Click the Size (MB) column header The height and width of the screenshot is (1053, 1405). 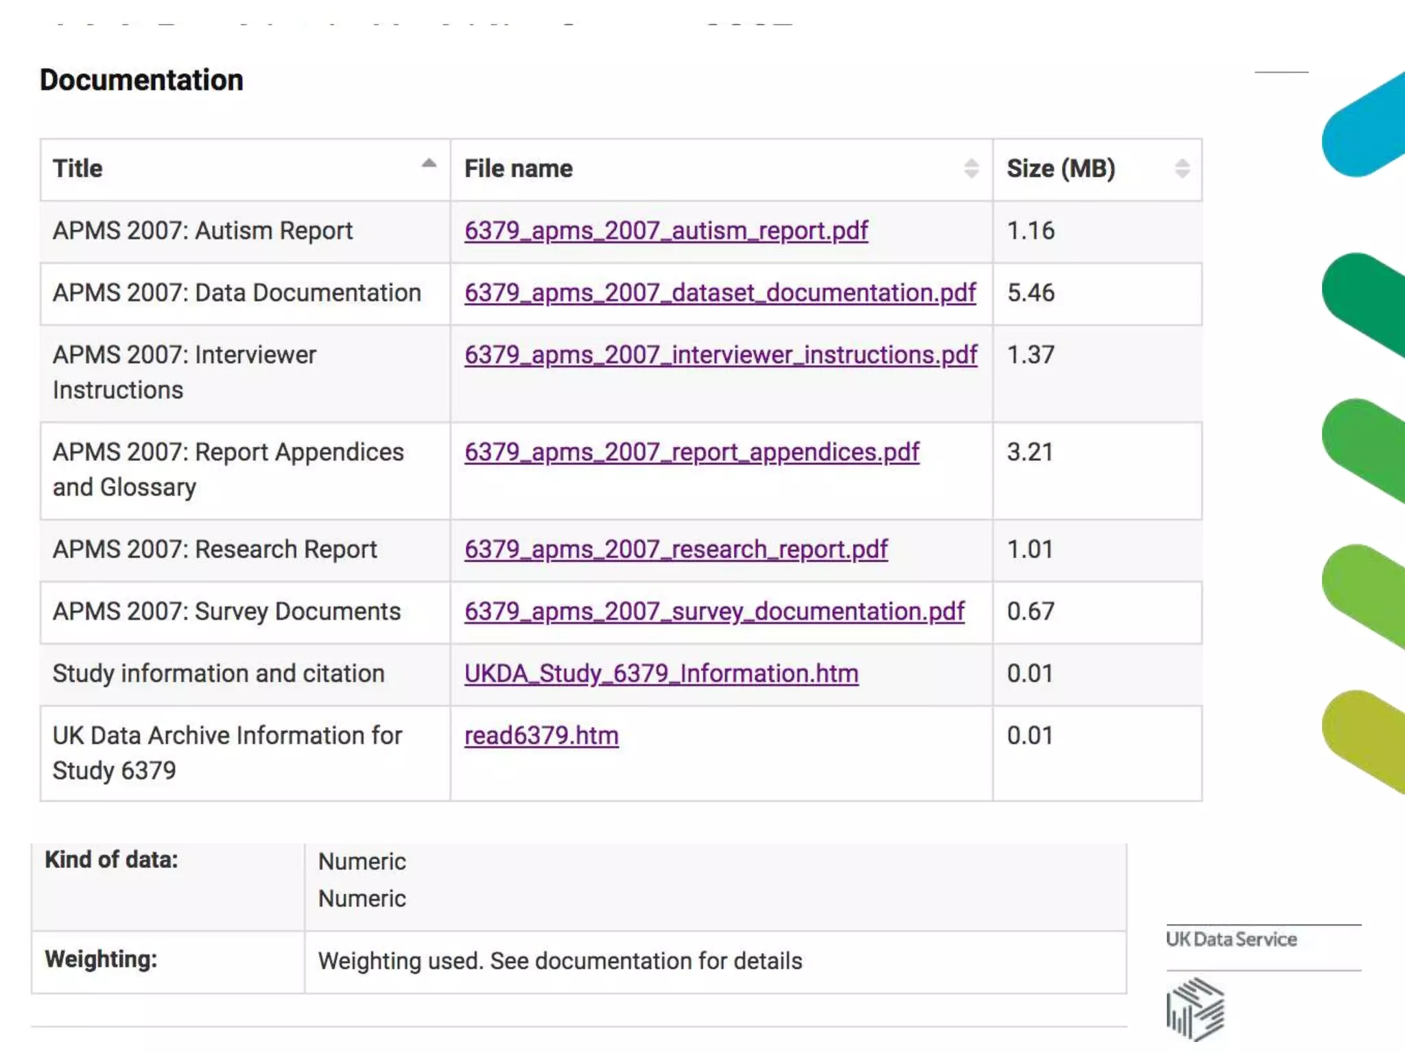point(1061,169)
